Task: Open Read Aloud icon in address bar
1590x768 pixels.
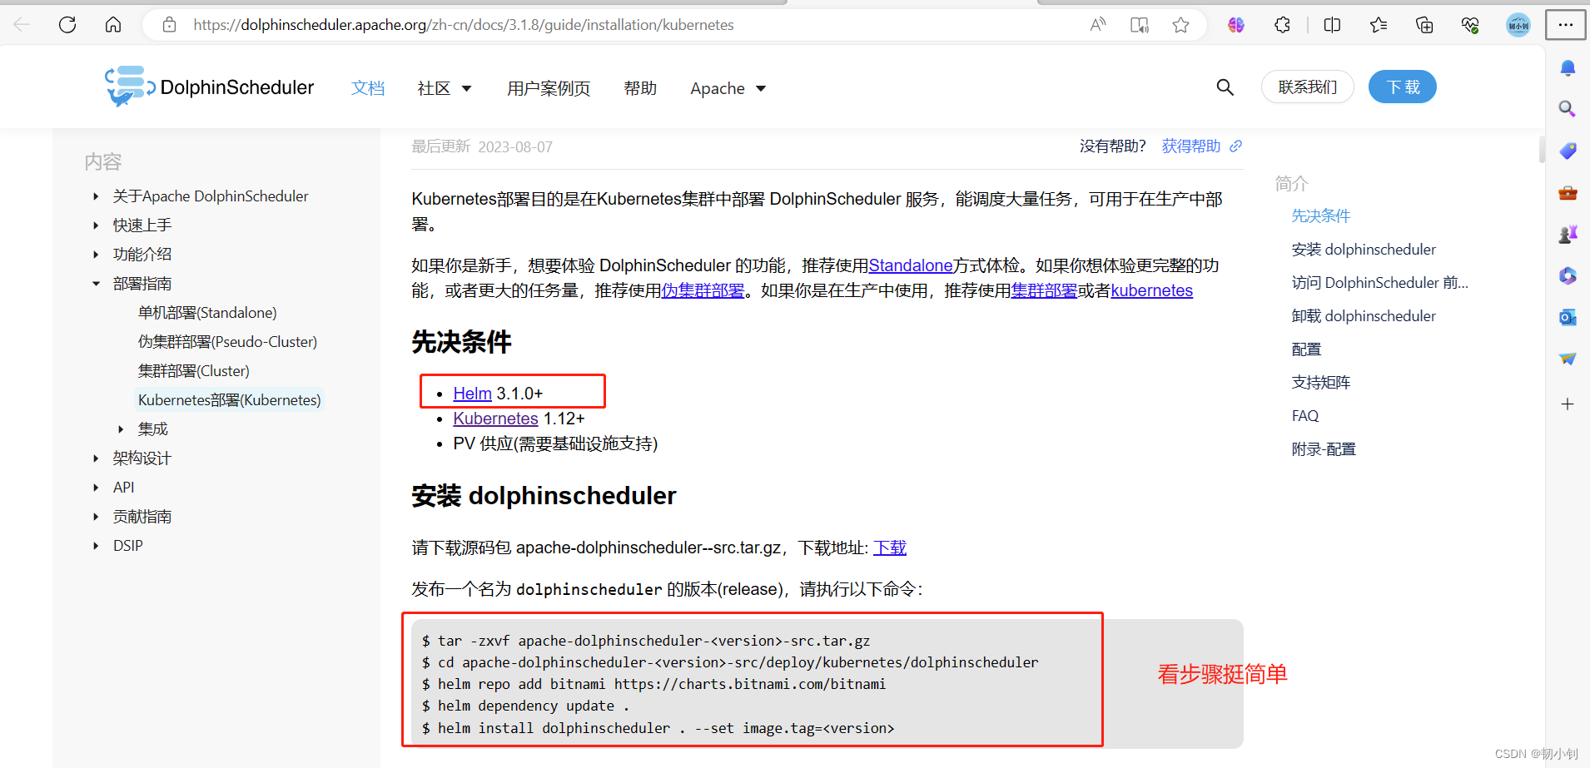Action: (x=1098, y=25)
